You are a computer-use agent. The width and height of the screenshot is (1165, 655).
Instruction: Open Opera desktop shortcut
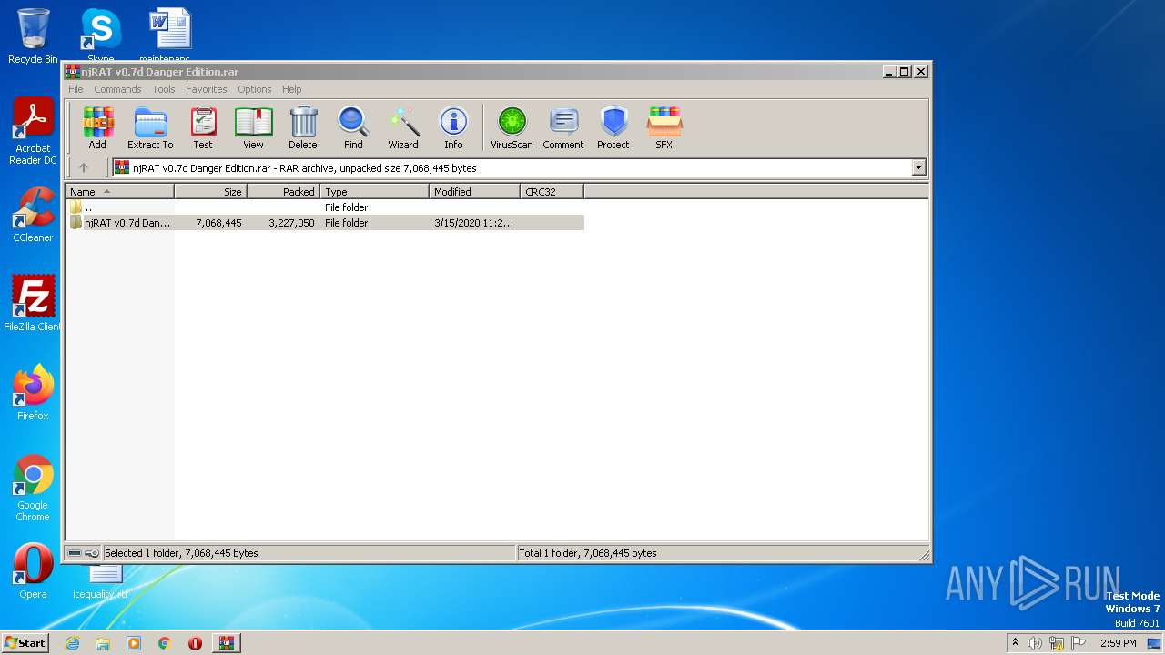pyautogui.click(x=33, y=571)
